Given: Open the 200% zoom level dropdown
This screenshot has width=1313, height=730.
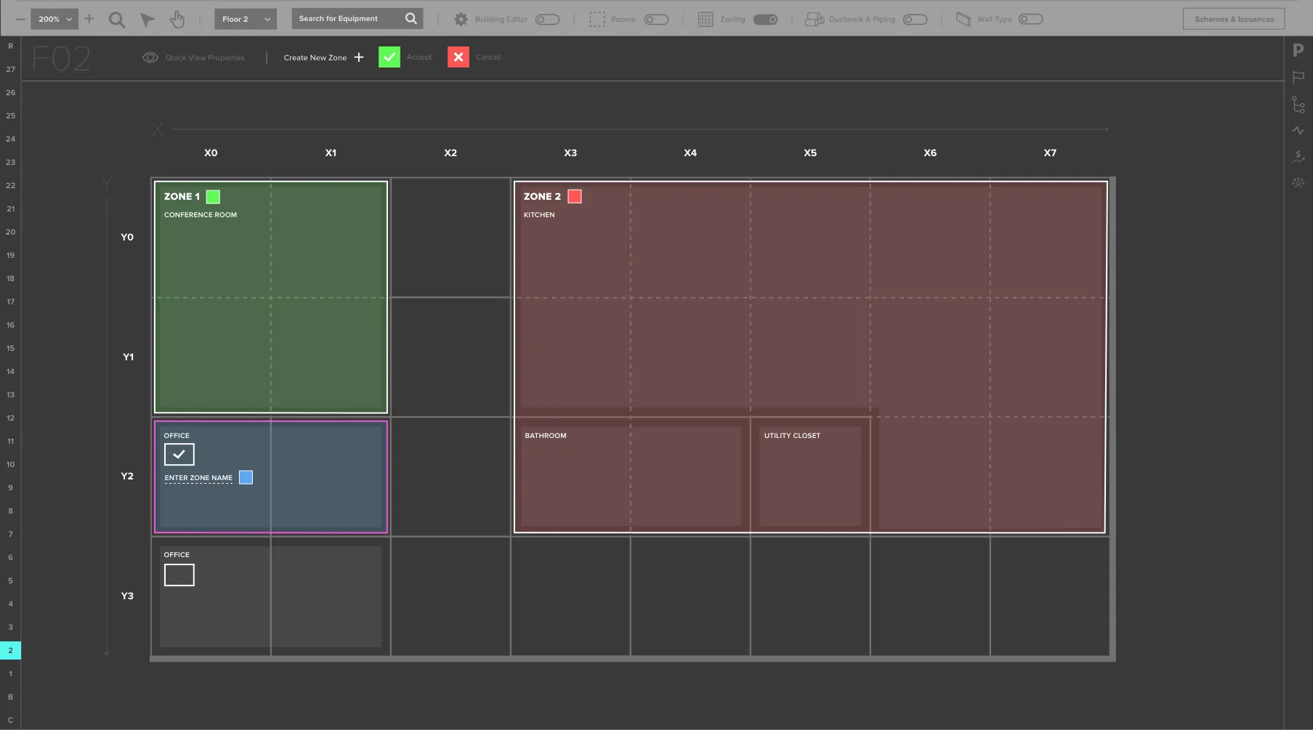Looking at the screenshot, I should pos(54,19).
